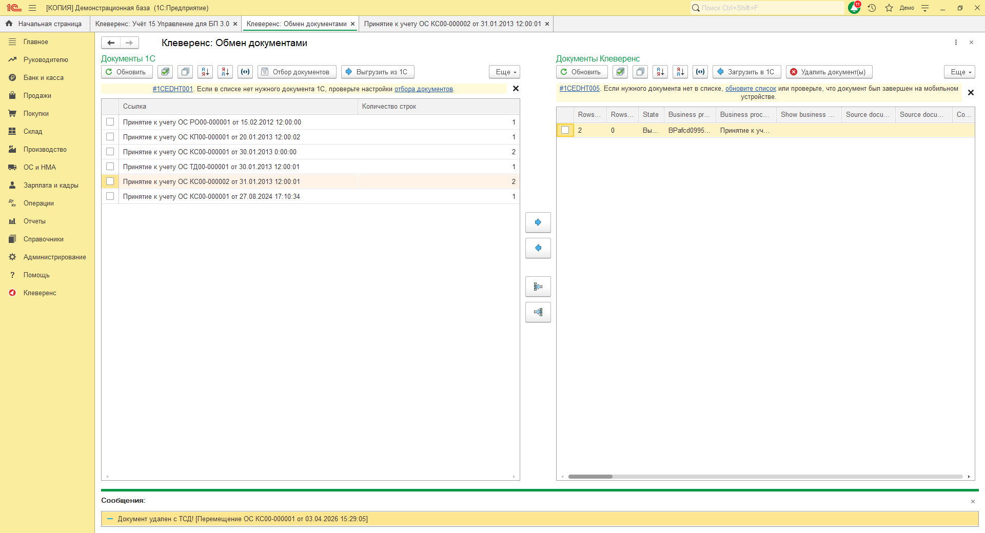985x533 pixels.
Task: Check all documents in Документы 1С toolbar
Action: pyautogui.click(x=165, y=72)
